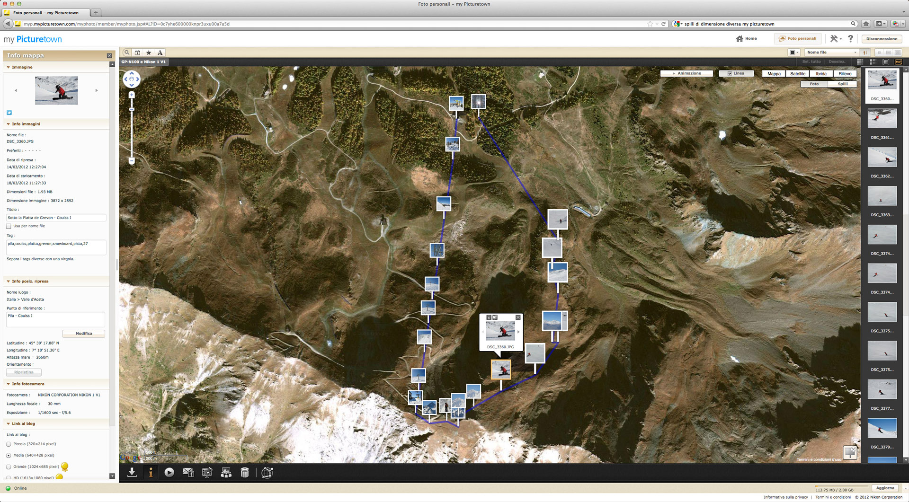909x502 pixels.
Task: Close the DSC_3360.JPG map popup
Action: (x=518, y=317)
